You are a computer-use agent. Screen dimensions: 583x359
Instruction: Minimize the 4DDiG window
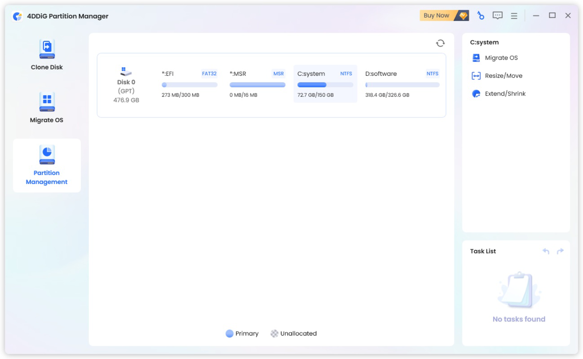536,16
